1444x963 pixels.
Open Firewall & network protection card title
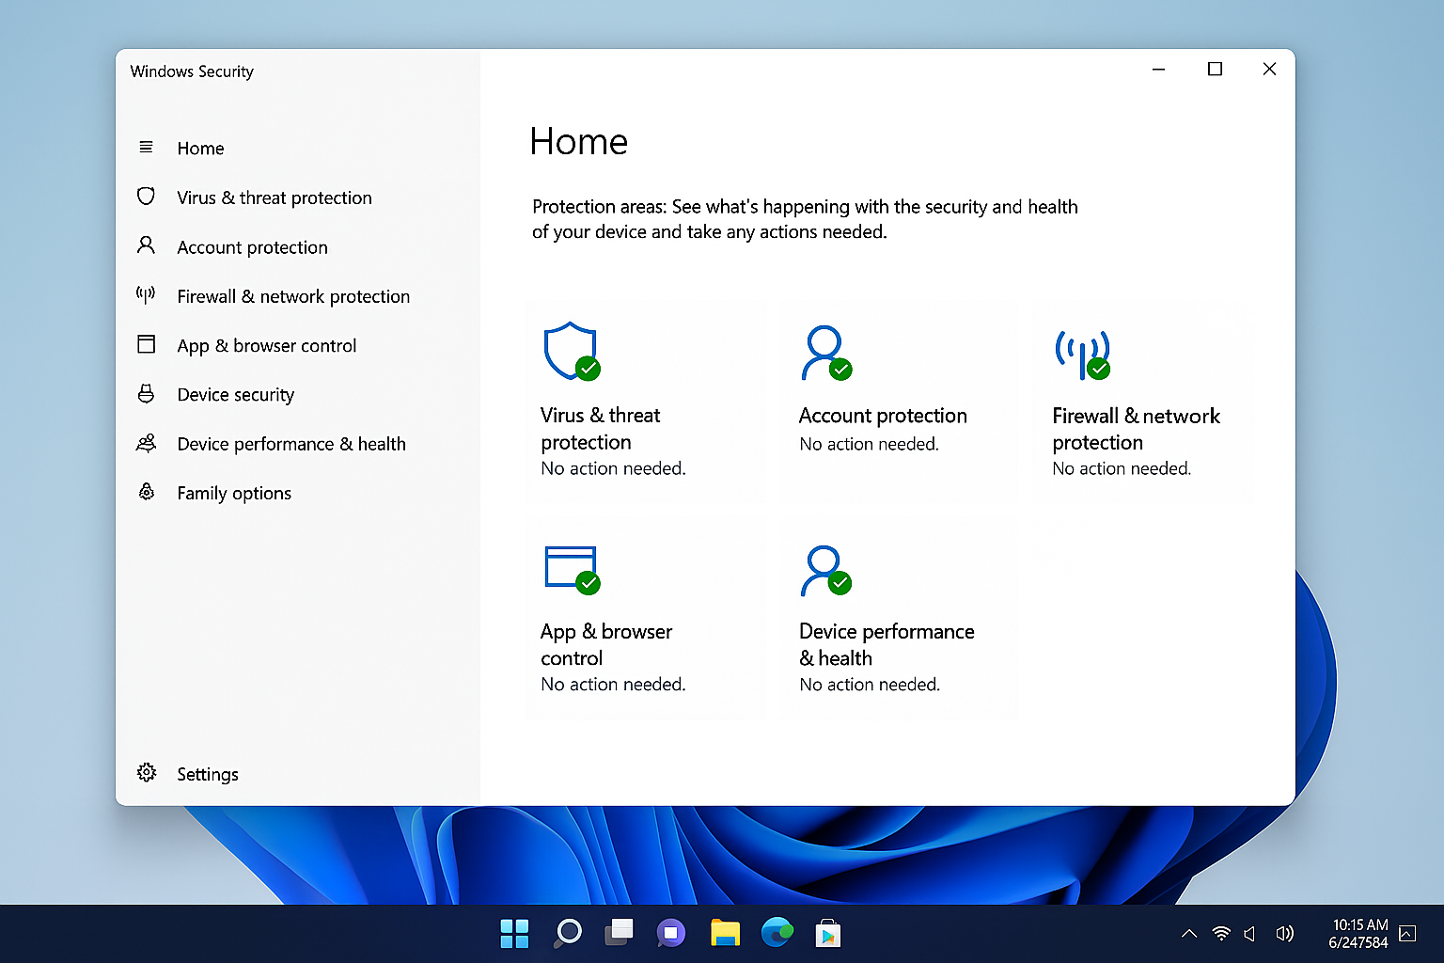pyautogui.click(x=1136, y=429)
